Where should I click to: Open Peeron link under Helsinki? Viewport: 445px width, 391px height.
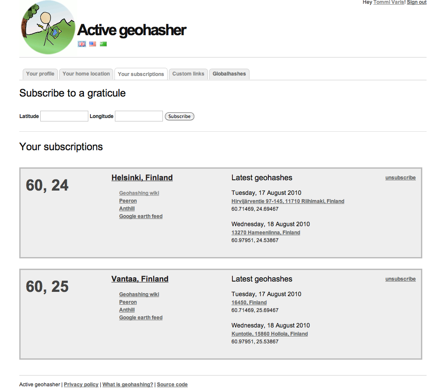coord(128,201)
